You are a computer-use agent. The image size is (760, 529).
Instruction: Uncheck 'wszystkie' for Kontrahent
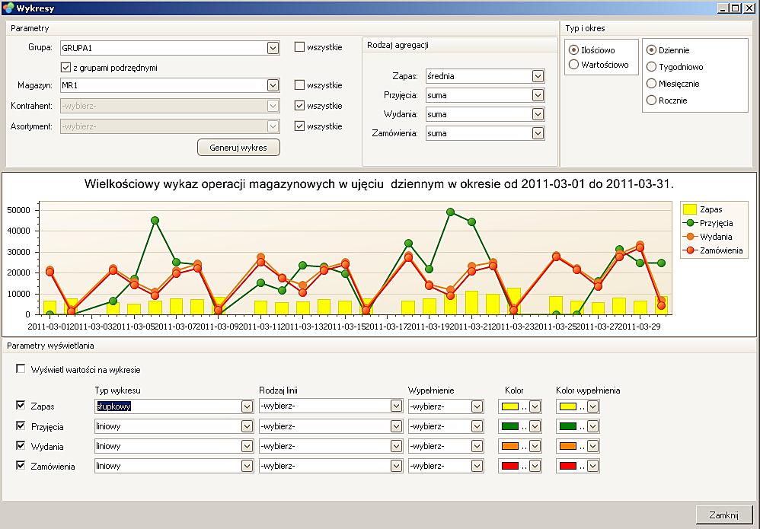pyautogui.click(x=299, y=106)
